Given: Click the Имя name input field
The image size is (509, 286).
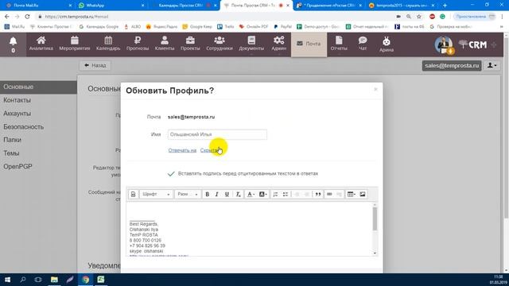Looking at the screenshot, I should [x=217, y=134].
